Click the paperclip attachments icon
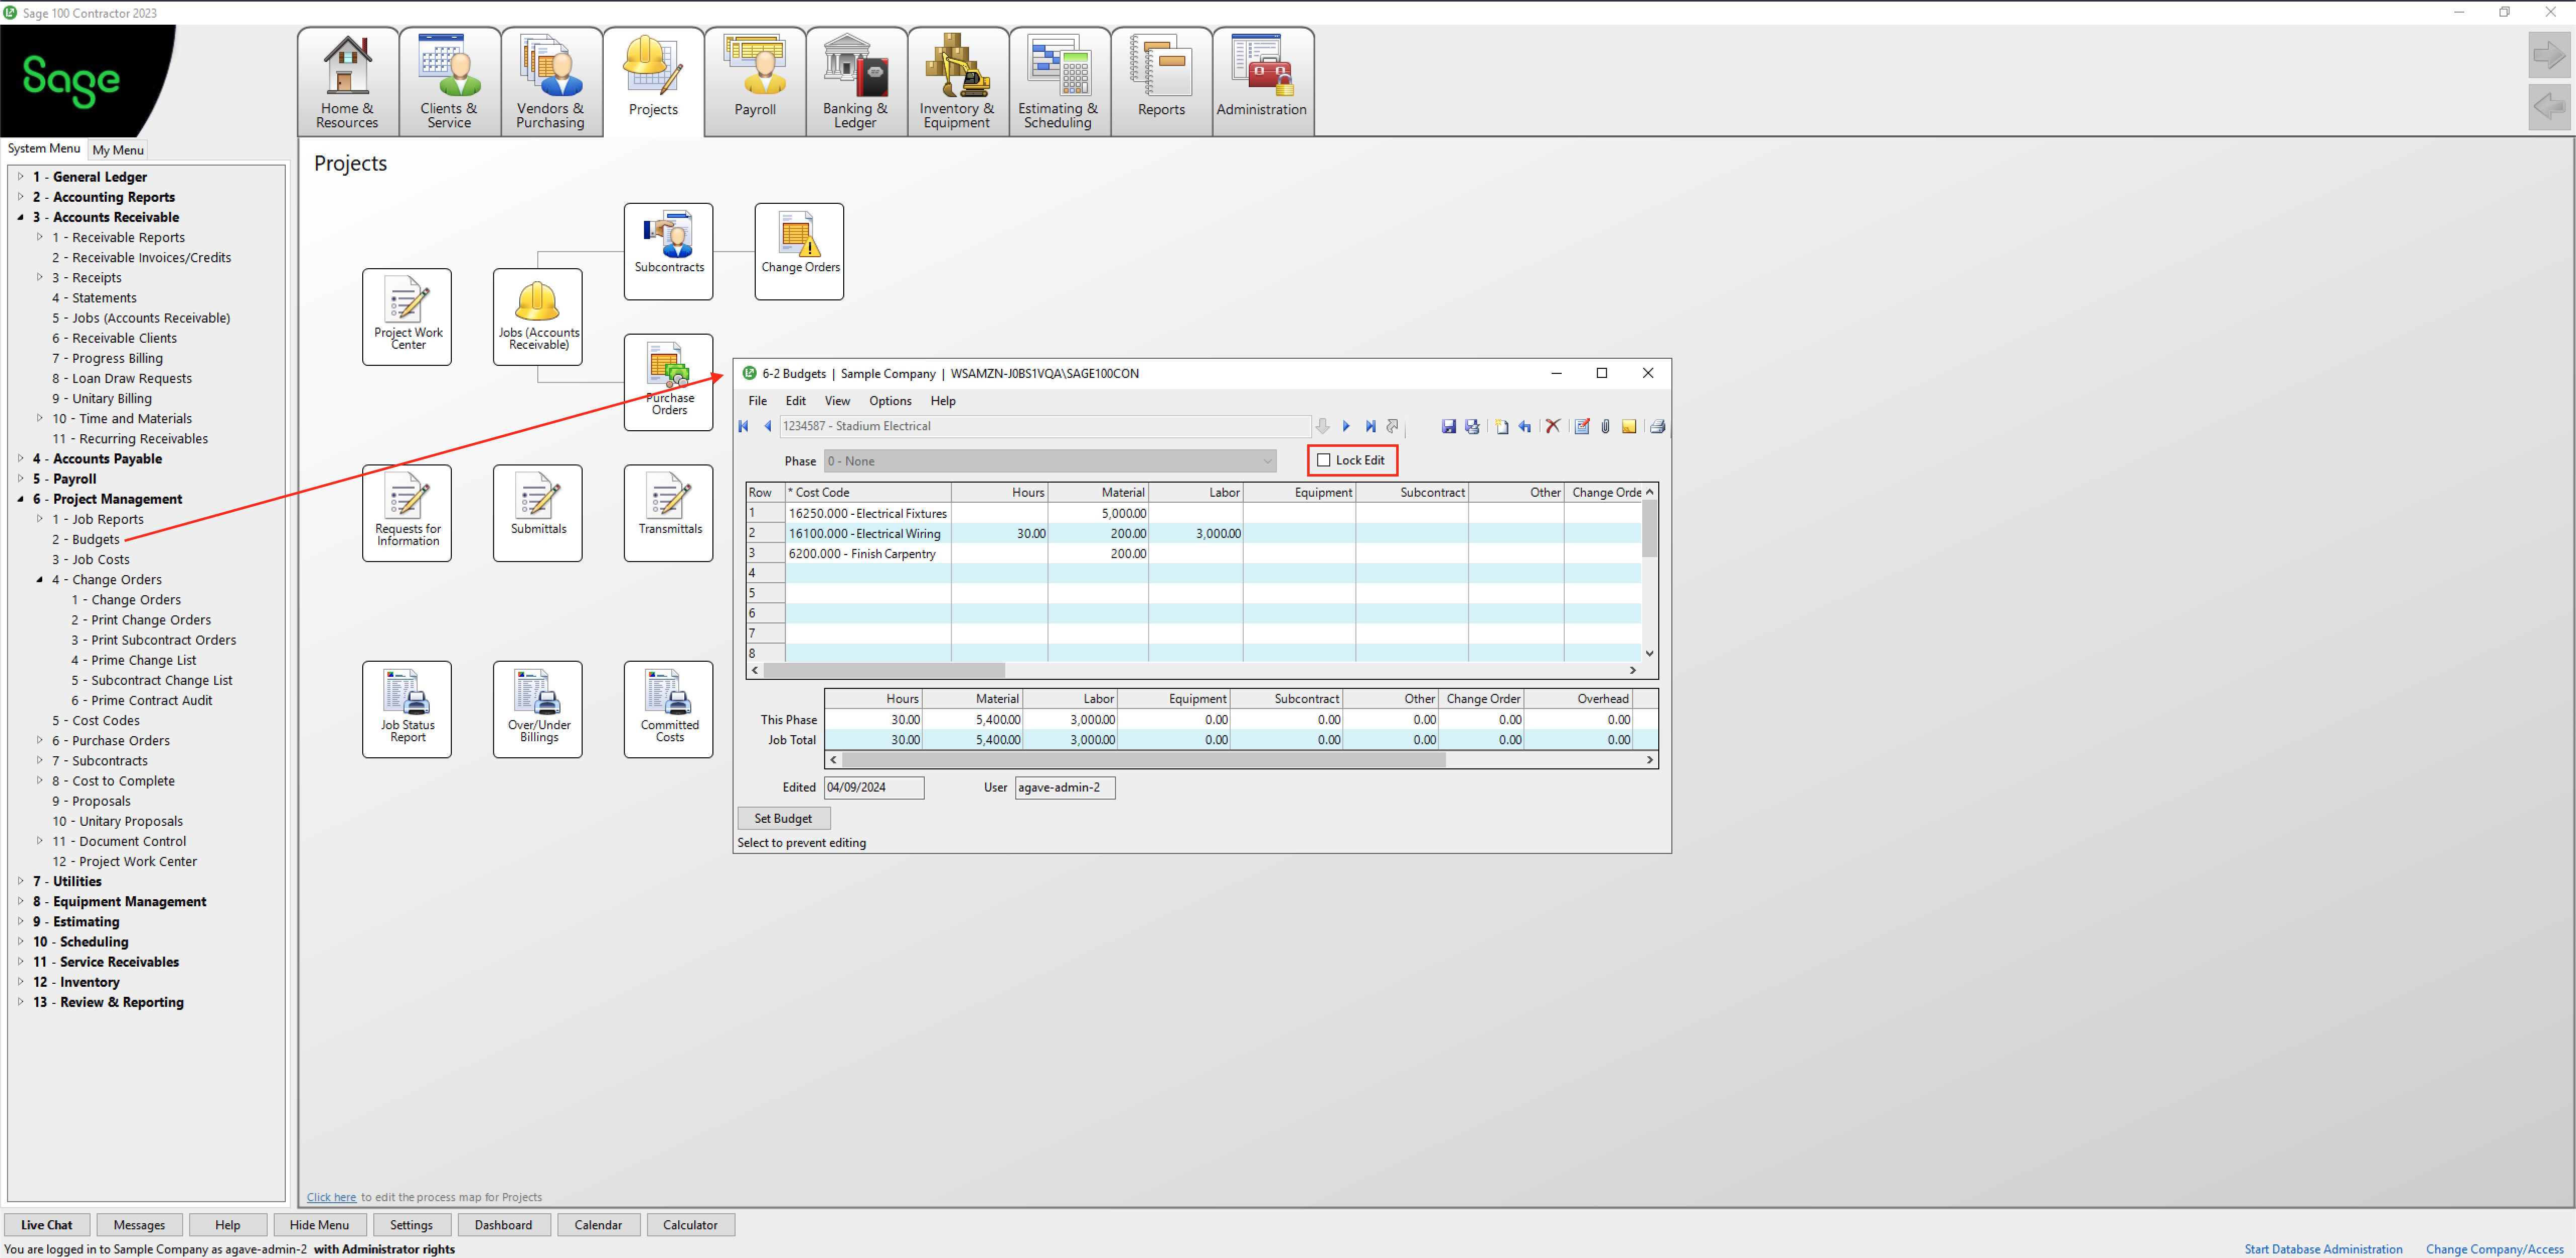 1605,427
